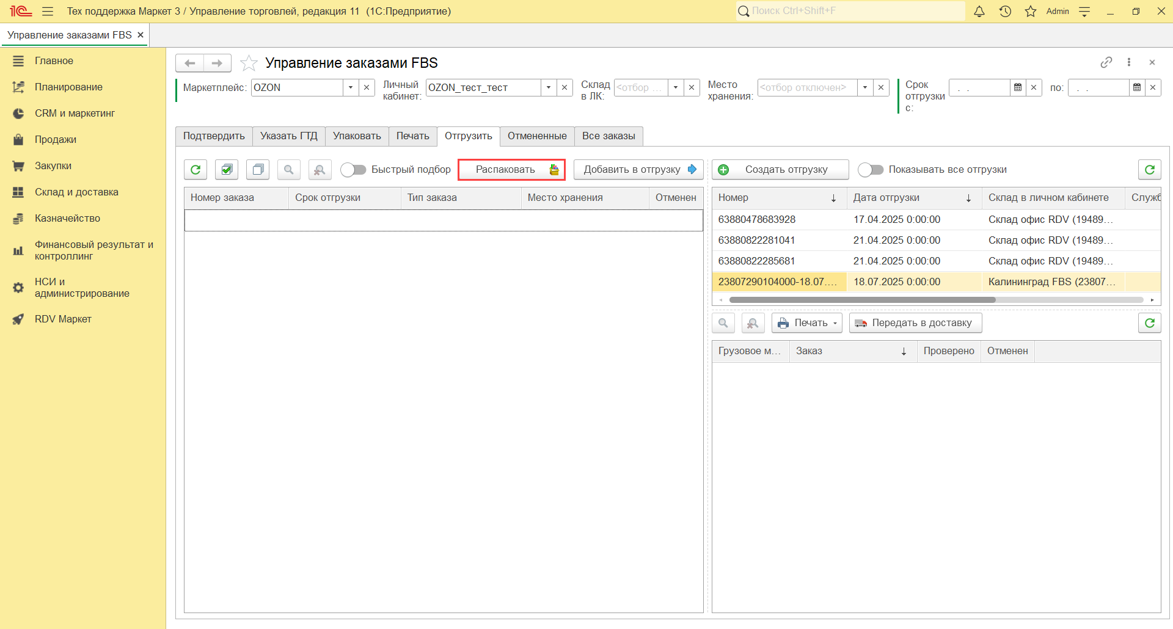Click the select all checkmark icon
1173x629 pixels.
pyautogui.click(x=227, y=170)
